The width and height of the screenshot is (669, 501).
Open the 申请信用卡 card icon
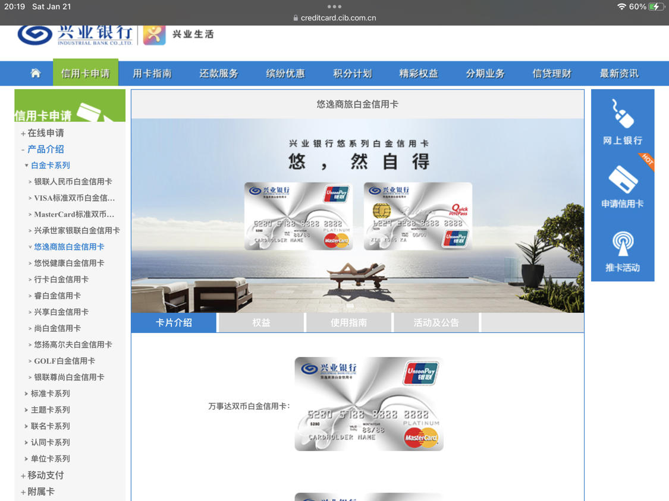(623, 179)
